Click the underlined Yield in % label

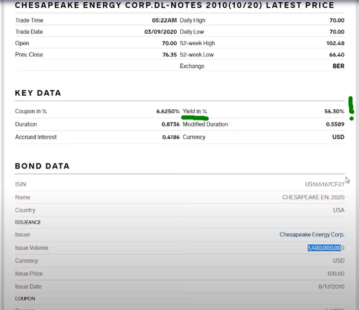point(195,112)
